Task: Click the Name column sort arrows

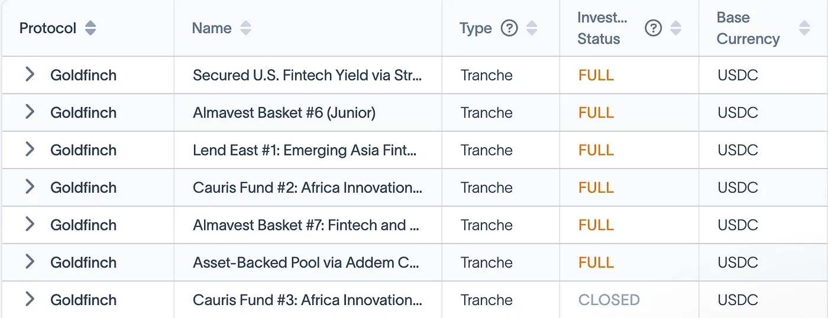Action: click(245, 28)
